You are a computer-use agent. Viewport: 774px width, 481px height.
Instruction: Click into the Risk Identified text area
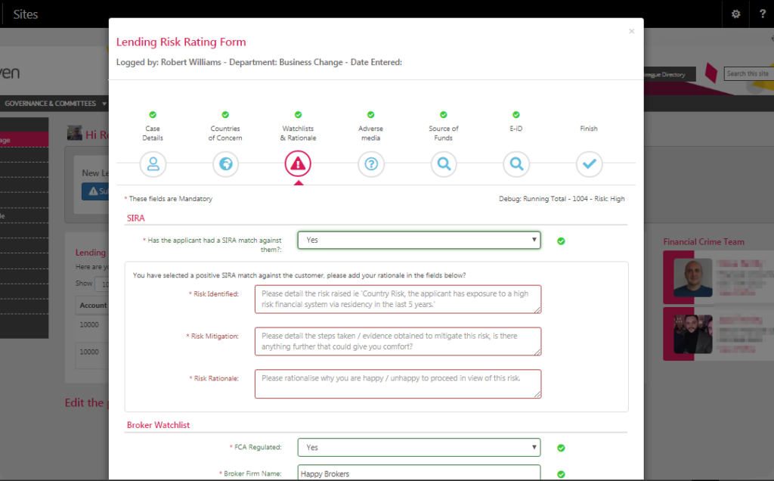[398, 299]
